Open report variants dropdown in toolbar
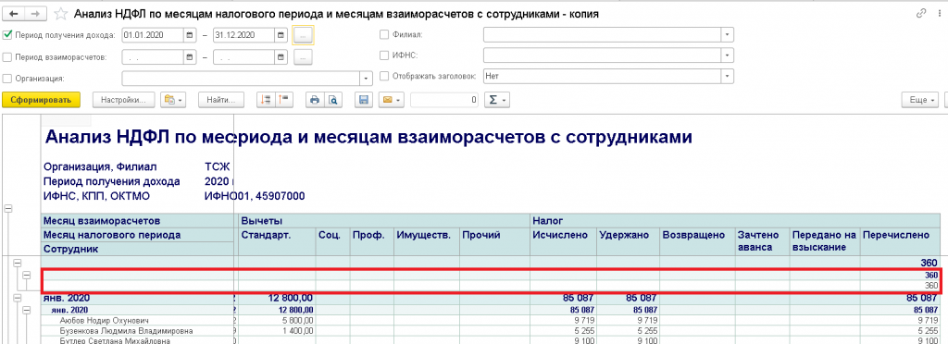Image resolution: width=948 pixels, height=344 pixels. click(174, 100)
